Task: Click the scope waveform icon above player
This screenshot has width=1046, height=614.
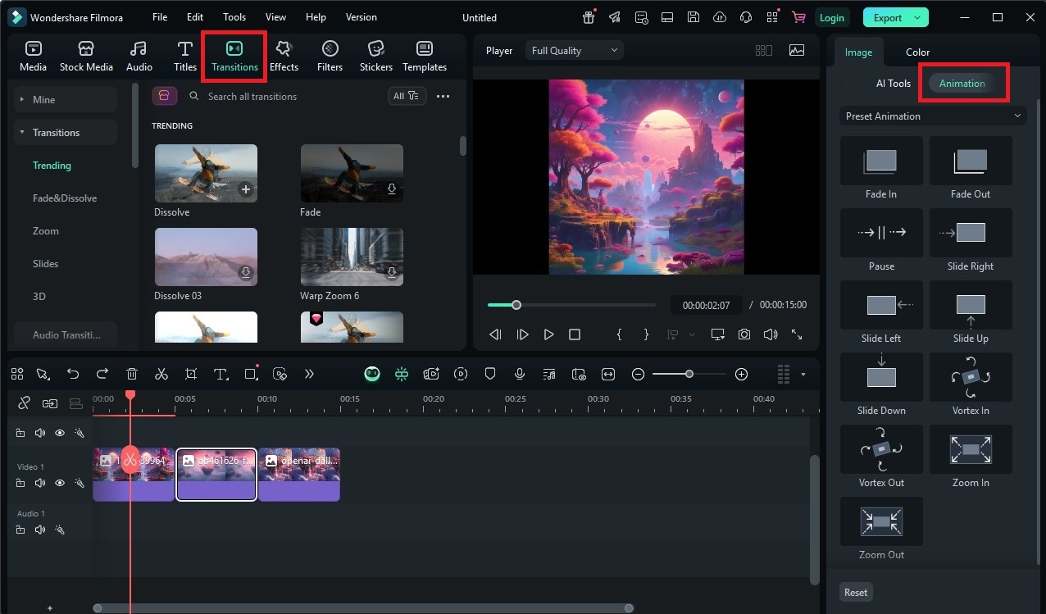Action: [797, 50]
